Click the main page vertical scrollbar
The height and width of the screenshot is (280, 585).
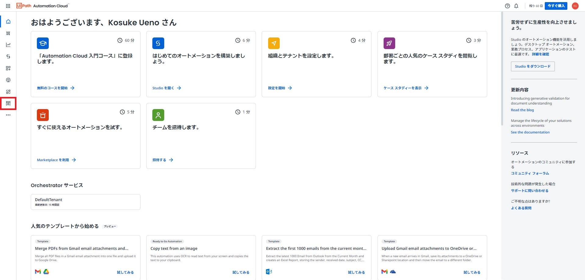502,69
